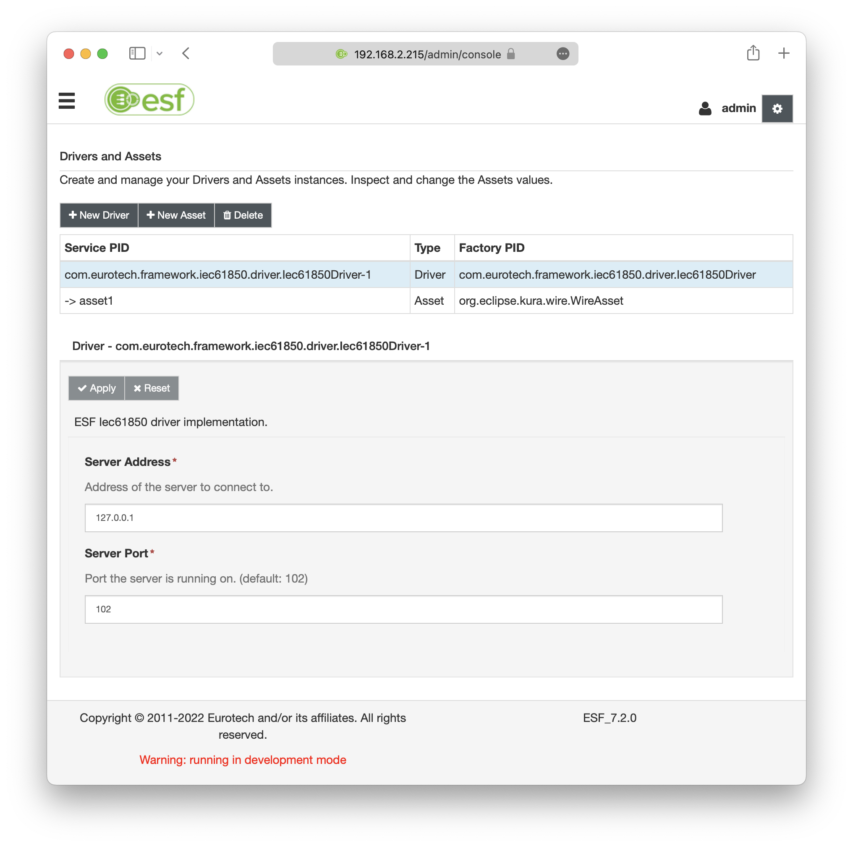Go back with the browser arrow
The image size is (853, 847).
[186, 54]
